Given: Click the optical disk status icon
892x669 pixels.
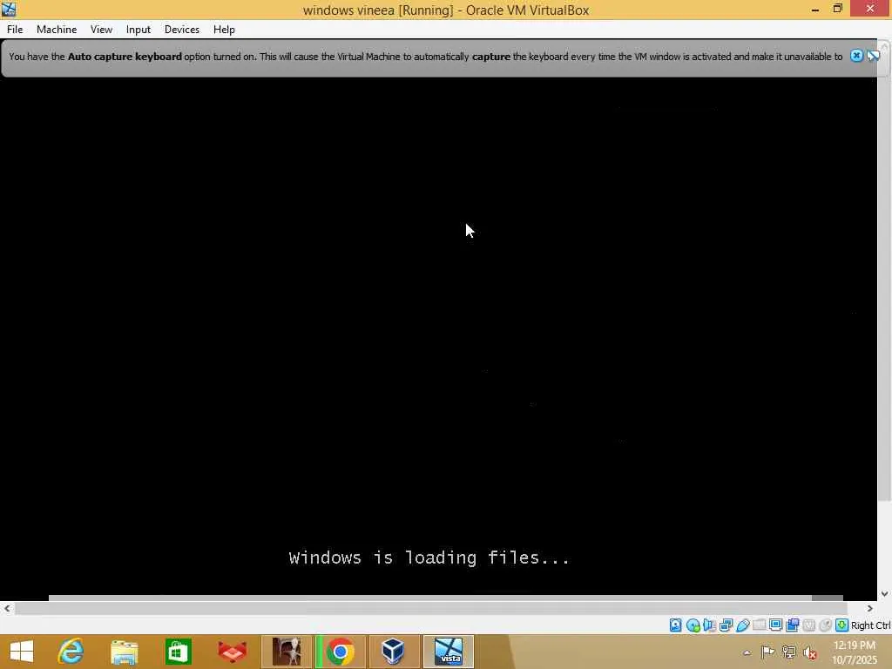Looking at the screenshot, I should point(693,625).
